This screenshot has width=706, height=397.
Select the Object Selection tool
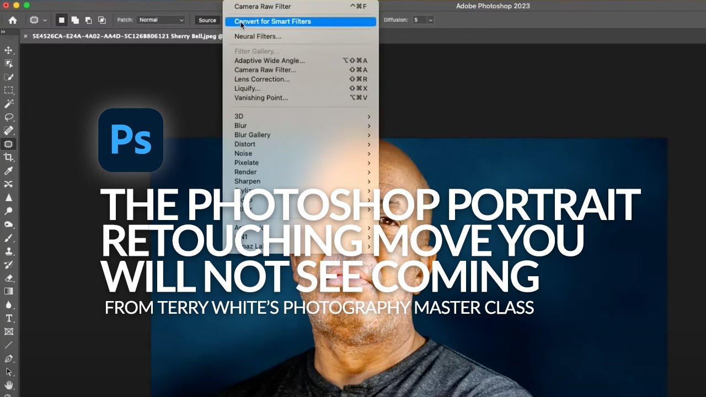[9, 63]
